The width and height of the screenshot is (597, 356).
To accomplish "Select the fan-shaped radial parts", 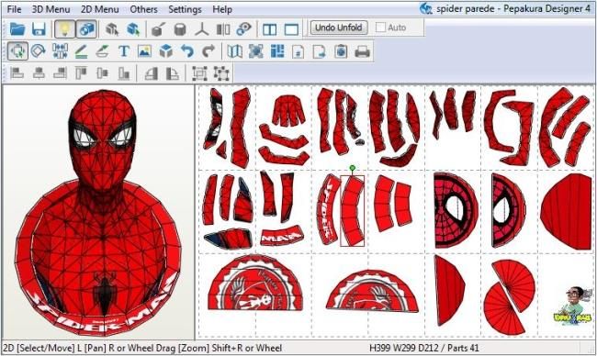I will click(x=510, y=296).
